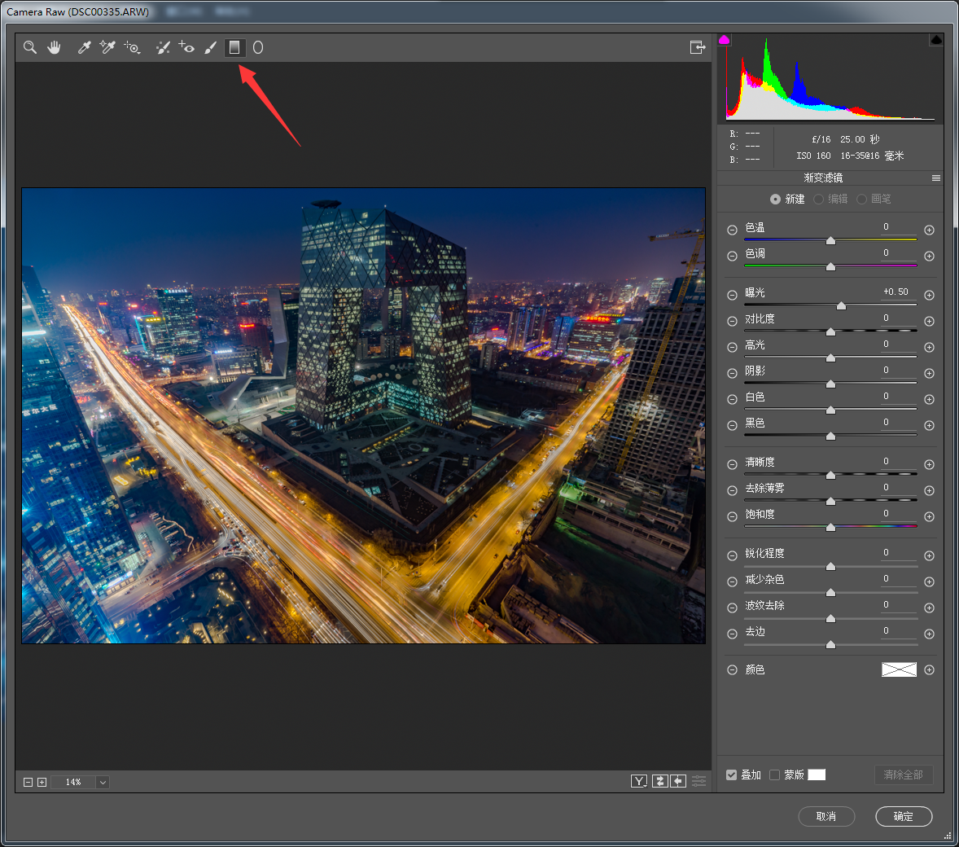Increase 色温 with plus button

click(929, 230)
